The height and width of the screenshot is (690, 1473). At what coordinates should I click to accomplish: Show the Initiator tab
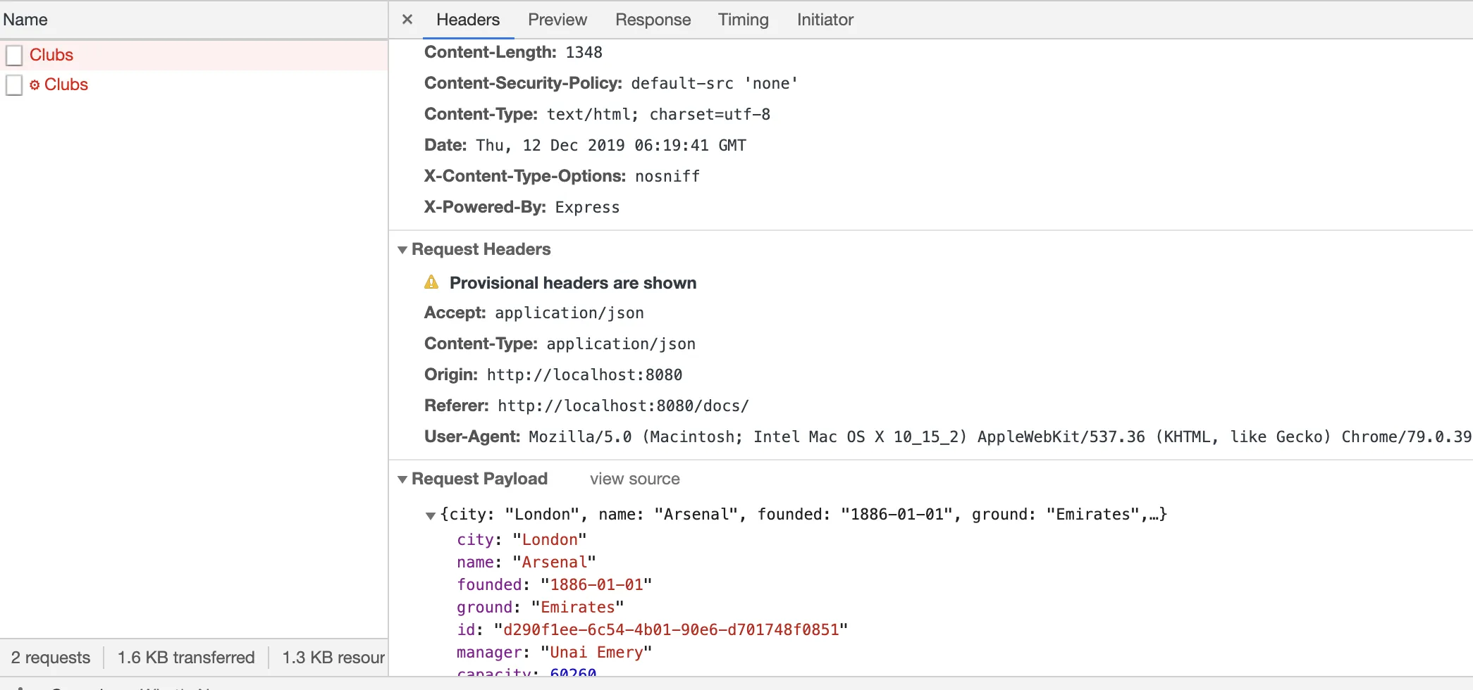click(825, 20)
